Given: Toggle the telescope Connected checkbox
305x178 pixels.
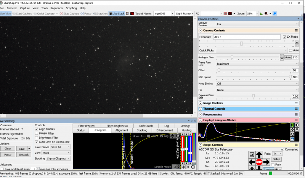Looking at the screenshot, I should click(x=283, y=149).
